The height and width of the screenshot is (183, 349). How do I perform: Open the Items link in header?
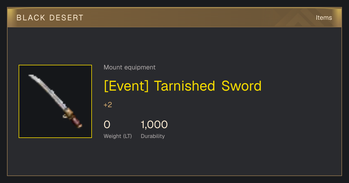(324, 18)
